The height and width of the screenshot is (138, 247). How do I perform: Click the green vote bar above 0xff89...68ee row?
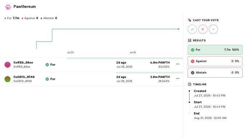[x=125, y=58]
